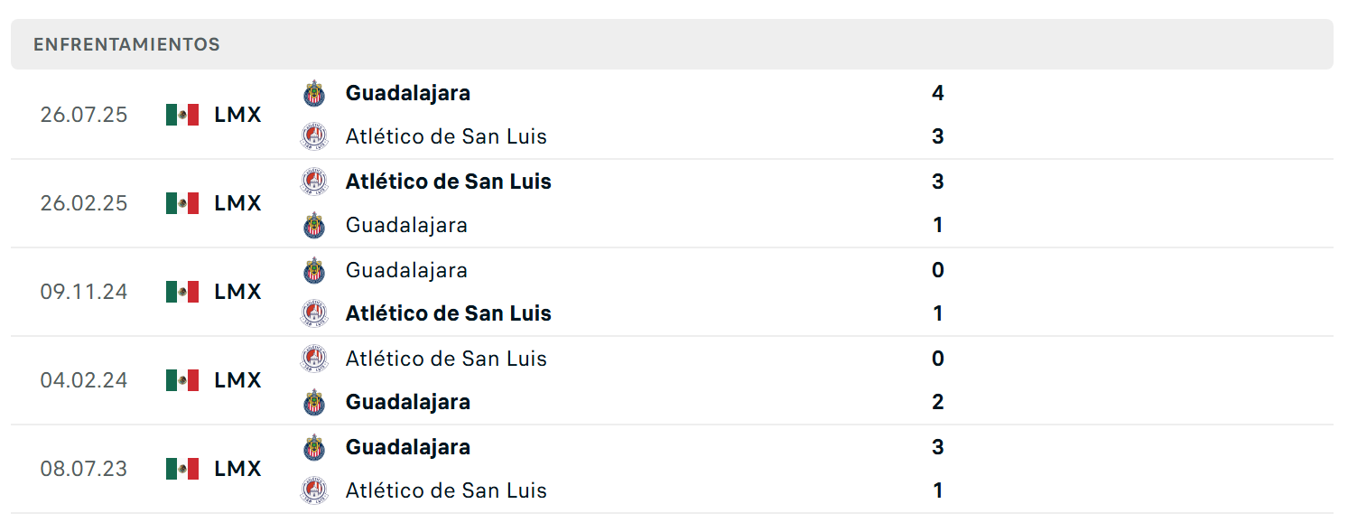
Task: Click Mexico flag icon beside 08.07.23 match
Action: coord(182,469)
